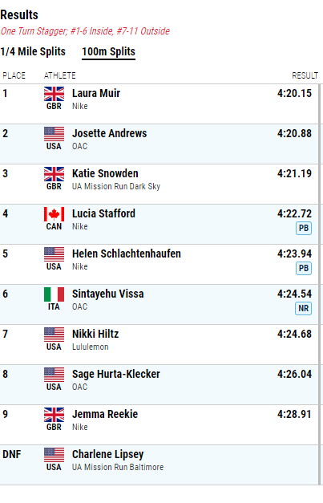The width and height of the screenshot is (323, 503).
Task: Click the results list vertical scrollbar
Action: pyautogui.click(x=320, y=284)
